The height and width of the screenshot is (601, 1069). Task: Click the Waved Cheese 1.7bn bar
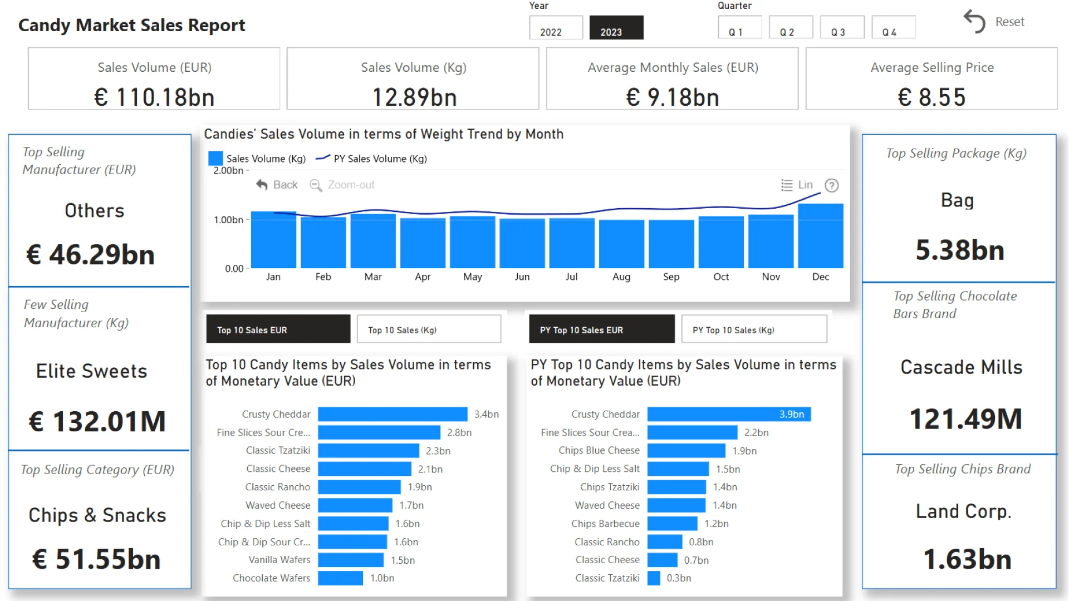tap(355, 505)
